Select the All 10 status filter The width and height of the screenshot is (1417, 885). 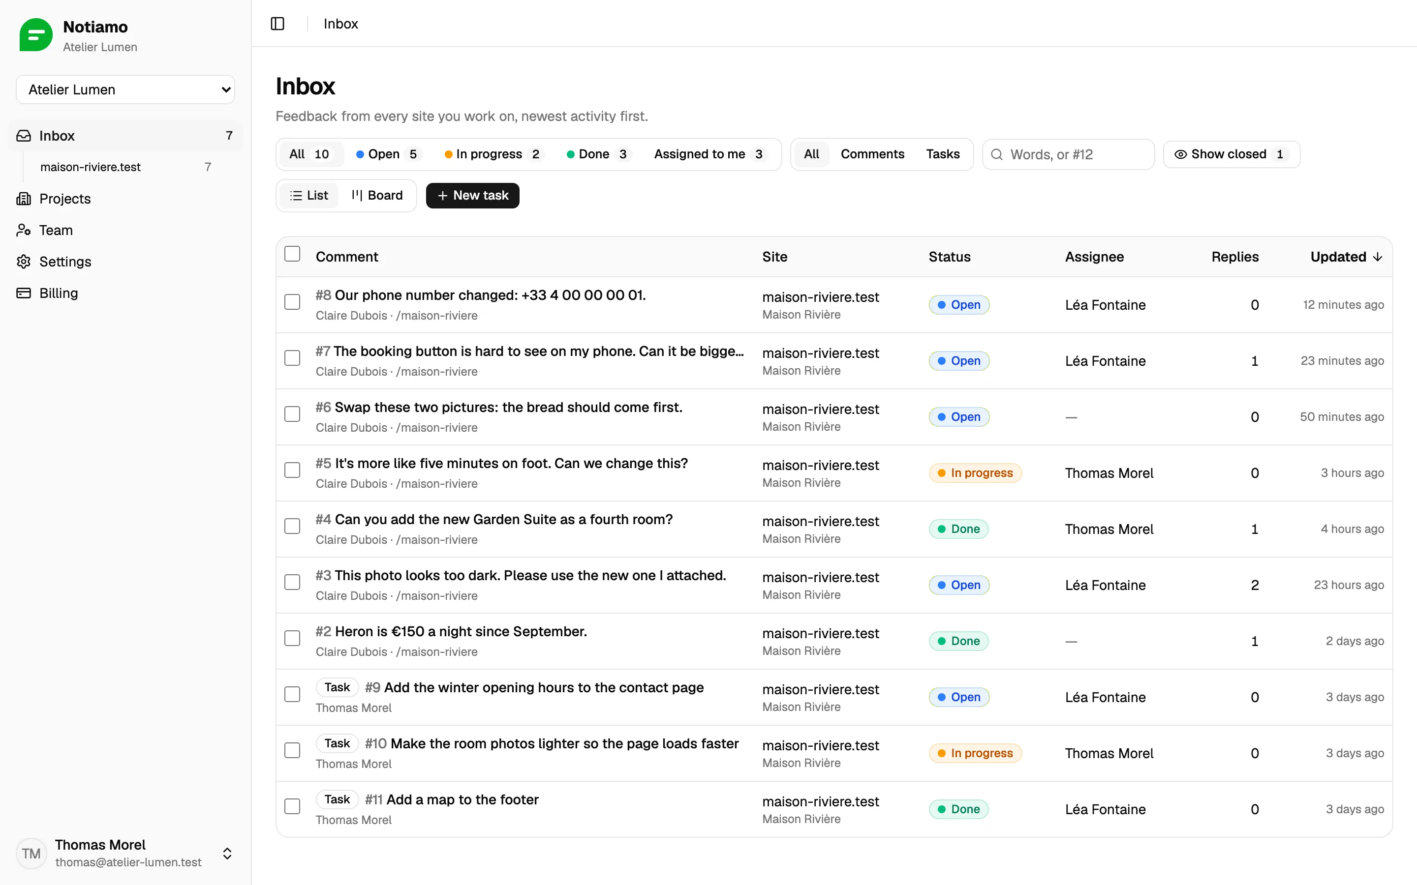pos(310,154)
